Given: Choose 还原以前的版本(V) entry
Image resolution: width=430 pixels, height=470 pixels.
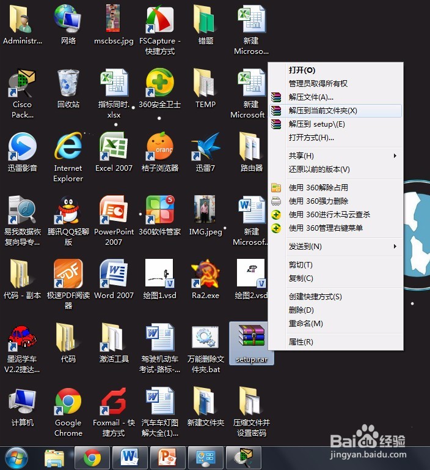Looking at the screenshot, I should click(335, 170).
